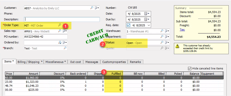This screenshot has height=96, width=231.
Task: Open the Tax link in Summary
Action: point(182,30)
